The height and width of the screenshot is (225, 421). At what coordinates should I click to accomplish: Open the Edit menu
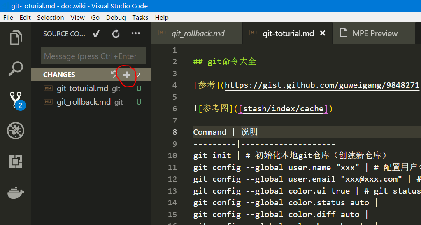[25, 17]
